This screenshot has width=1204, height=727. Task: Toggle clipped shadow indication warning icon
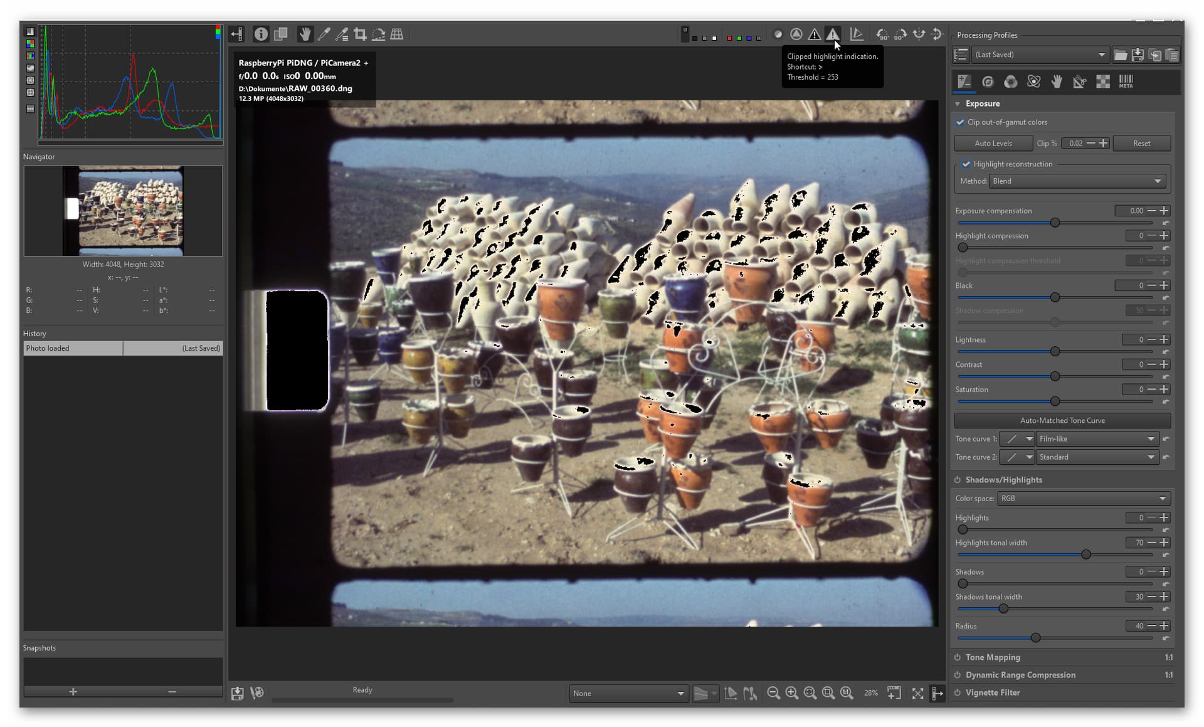pyautogui.click(x=814, y=34)
